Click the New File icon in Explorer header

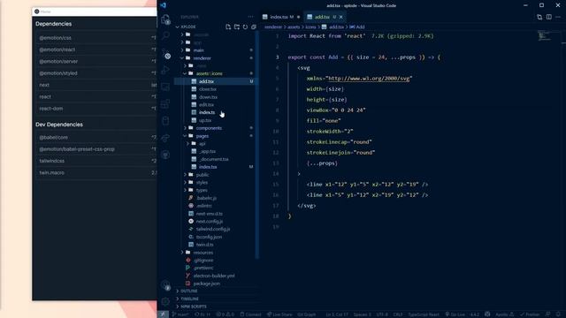tap(228, 26)
